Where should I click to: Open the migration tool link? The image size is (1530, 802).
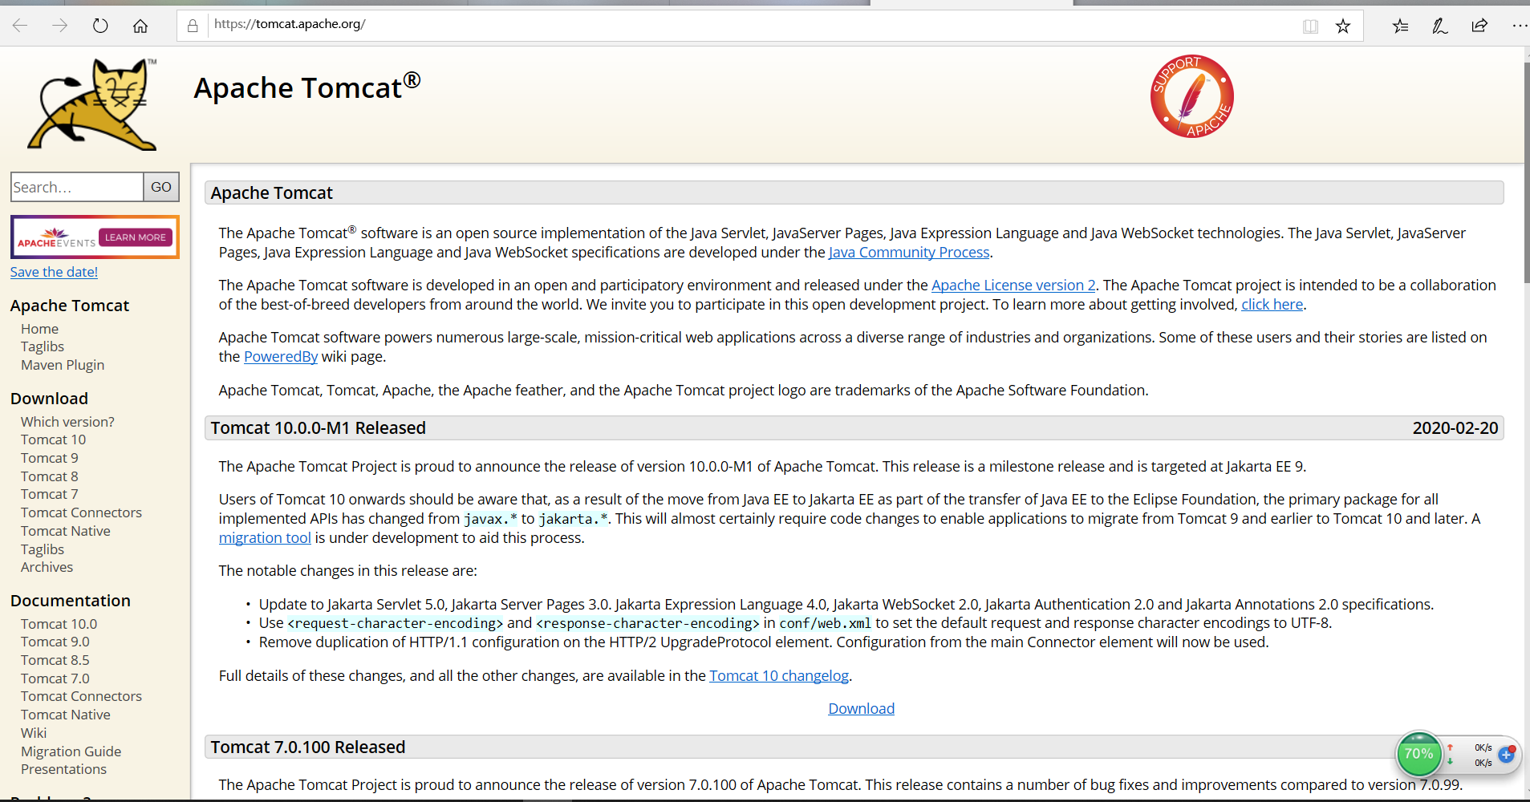click(265, 538)
